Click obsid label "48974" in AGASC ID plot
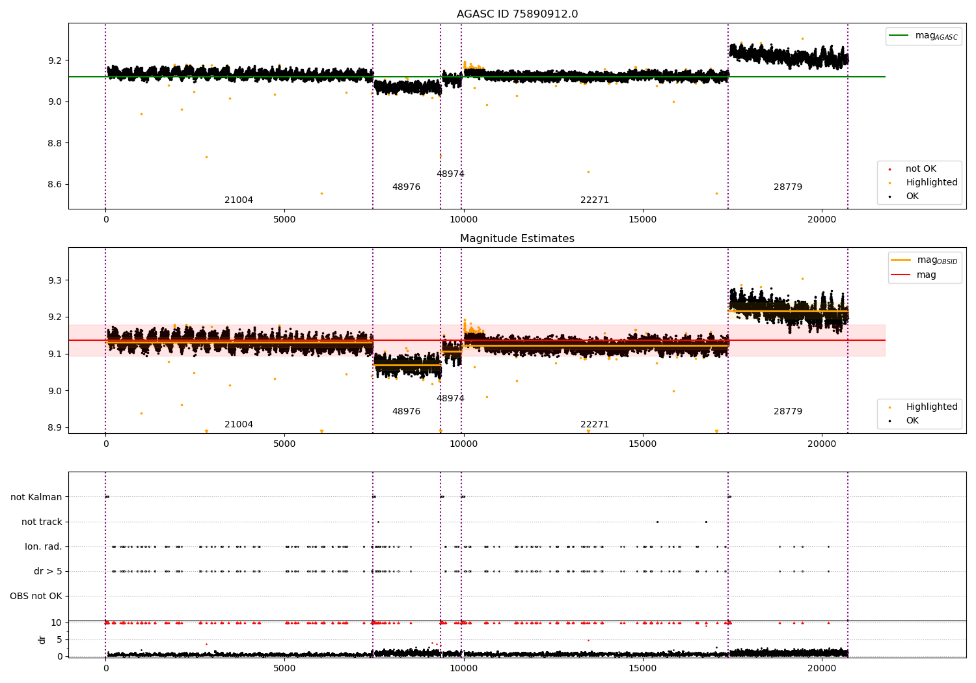The image size is (976, 683). (450, 174)
